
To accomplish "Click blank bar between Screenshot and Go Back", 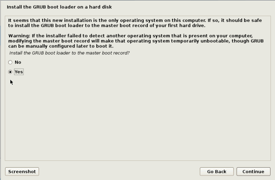I will tap(119, 171).
